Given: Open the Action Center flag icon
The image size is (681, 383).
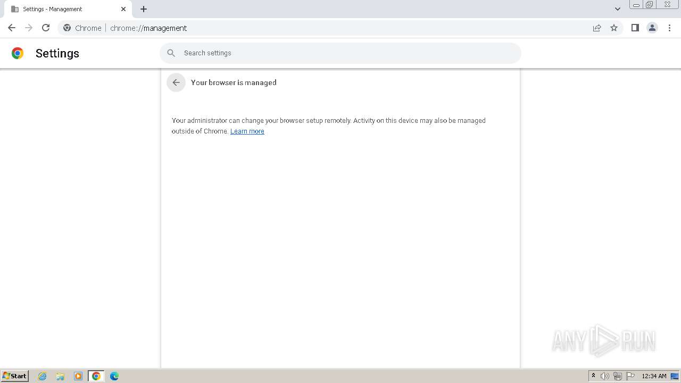Looking at the screenshot, I should click(x=630, y=376).
